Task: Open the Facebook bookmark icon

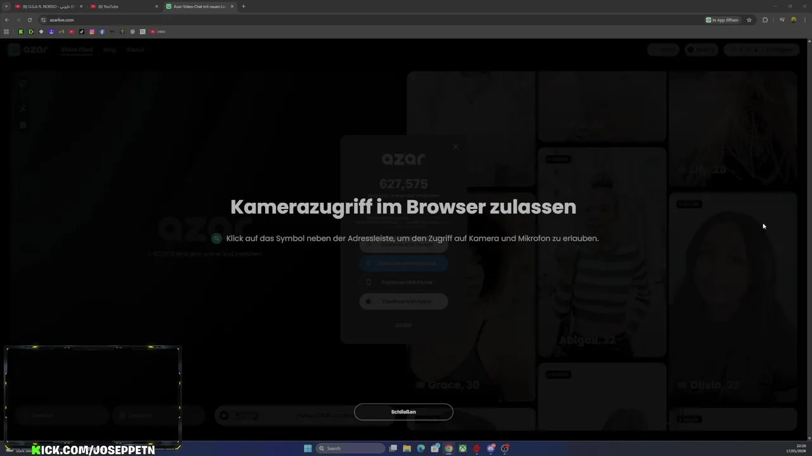Action: (x=102, y=32)
